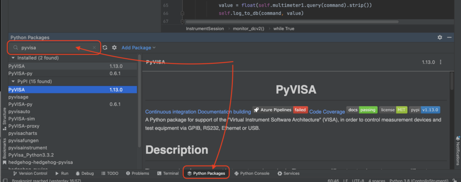
Task: Open the PyVISA package more-options menu
Action: tap(440, 62)
